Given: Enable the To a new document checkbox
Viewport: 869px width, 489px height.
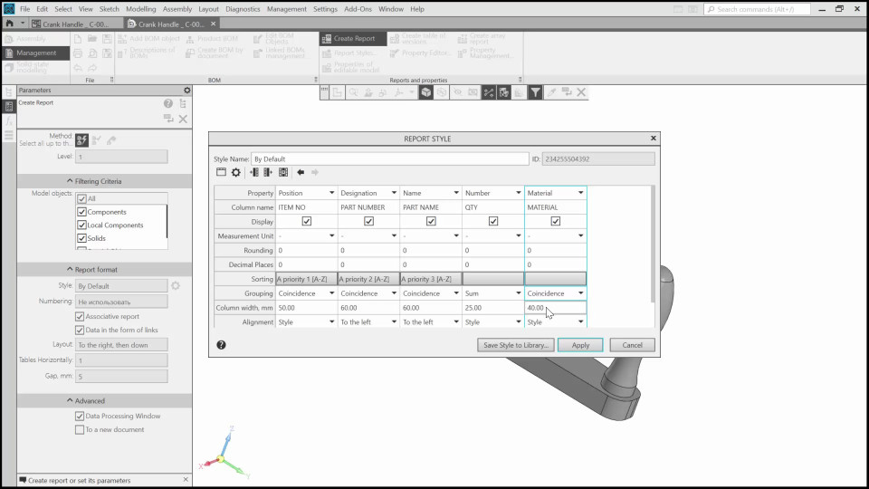Looking at the screenshot, I should click(x=80, y=429).
